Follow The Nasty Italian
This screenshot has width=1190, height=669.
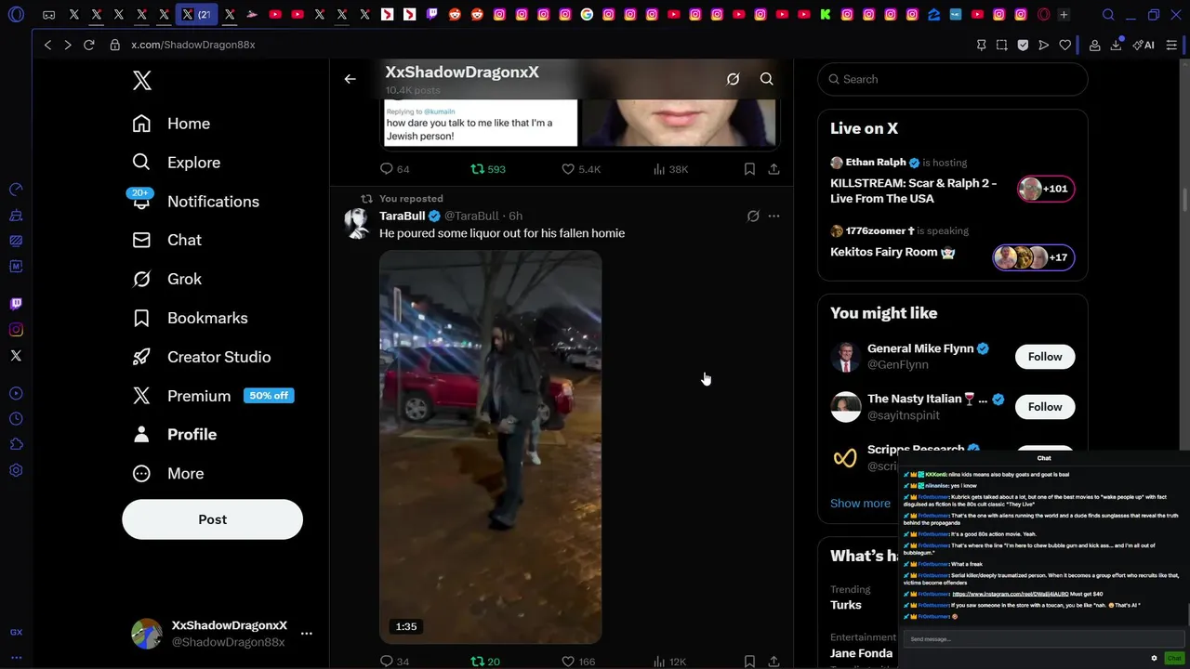pyautogui.click(x=1045, y=407)
